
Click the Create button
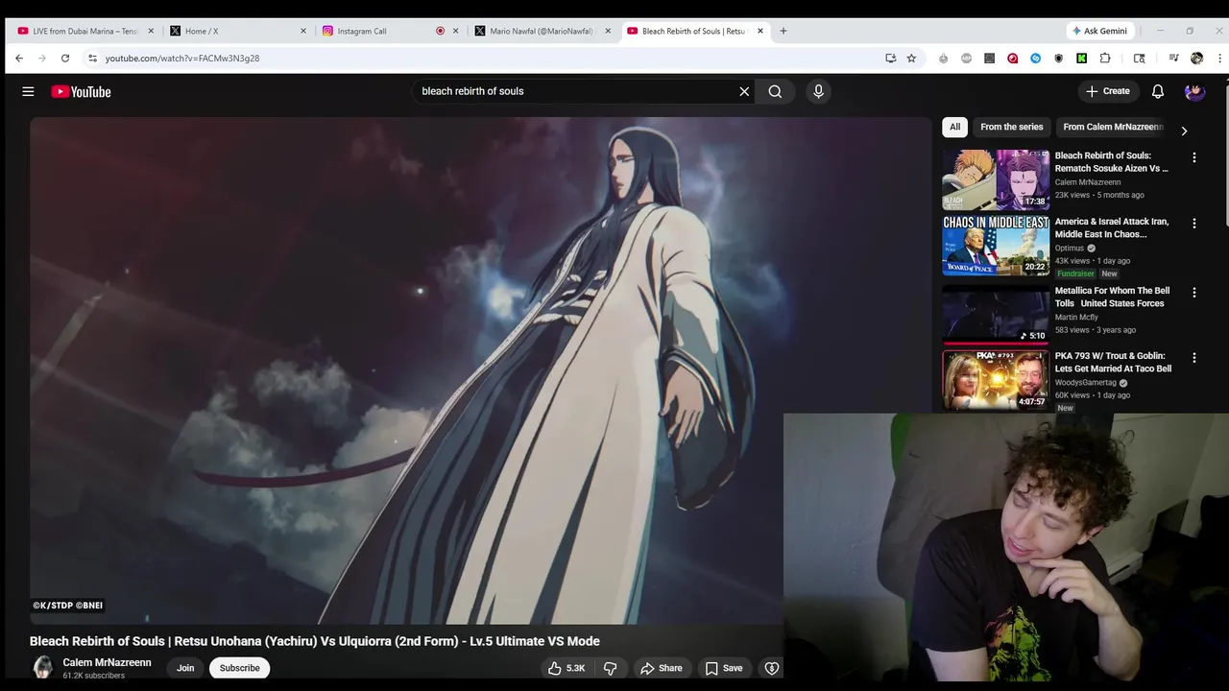coord(1108,91)
